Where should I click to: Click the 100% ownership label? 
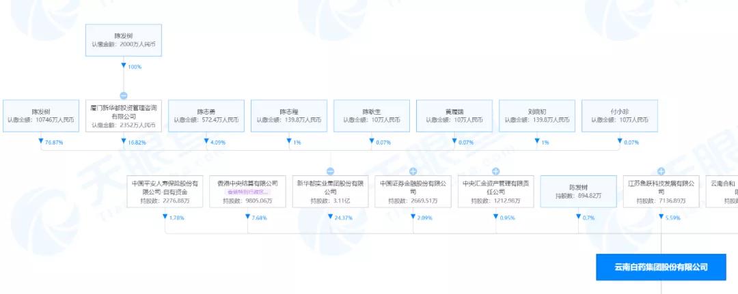click(x=135, y=67)
